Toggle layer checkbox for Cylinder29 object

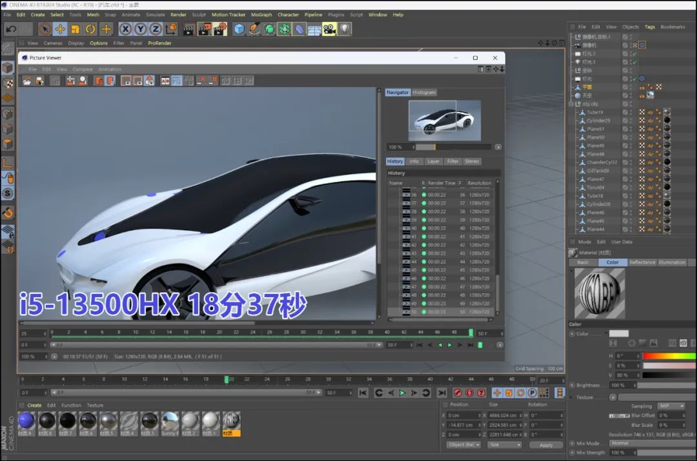tap(625, 121)
